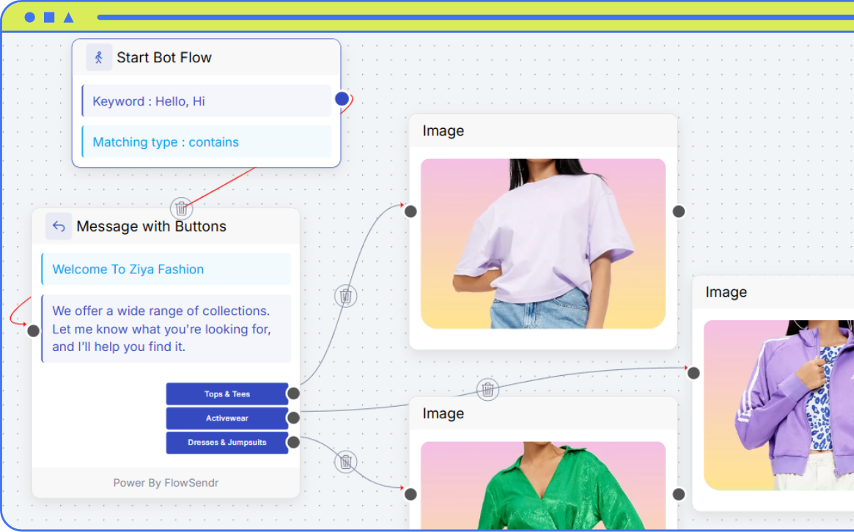Click trash icon on Dresses & Jumpsuits connector line
854x532 pixels.
coord(346,462)
